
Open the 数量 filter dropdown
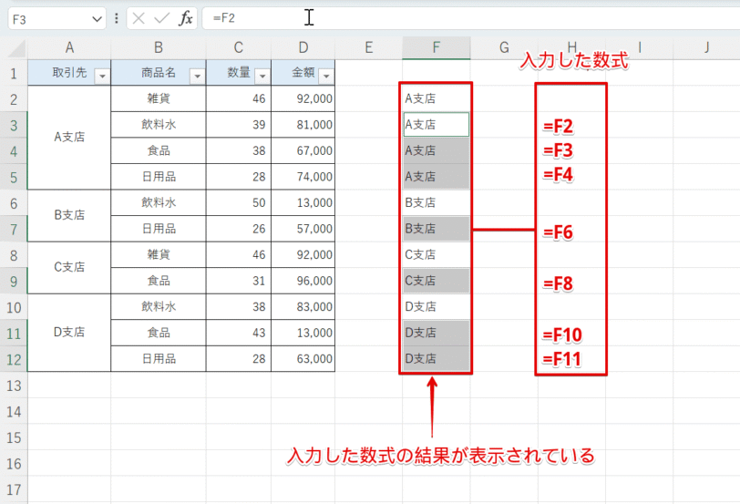click(262, 76)
